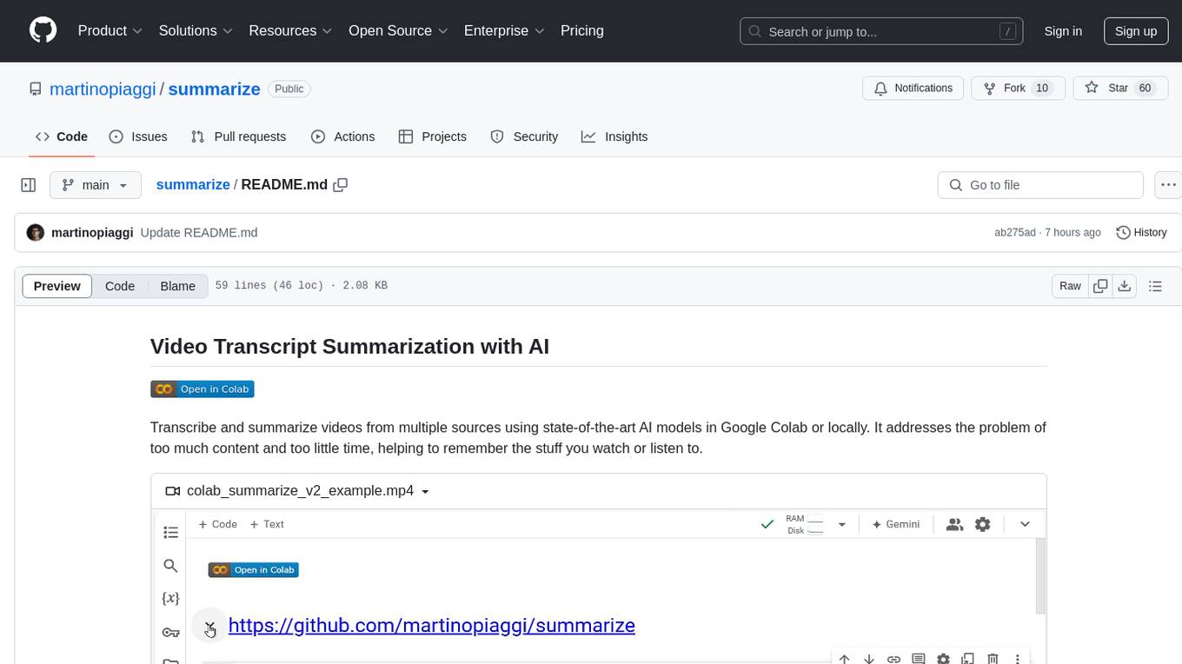Open the README outline list icon

1155,286
